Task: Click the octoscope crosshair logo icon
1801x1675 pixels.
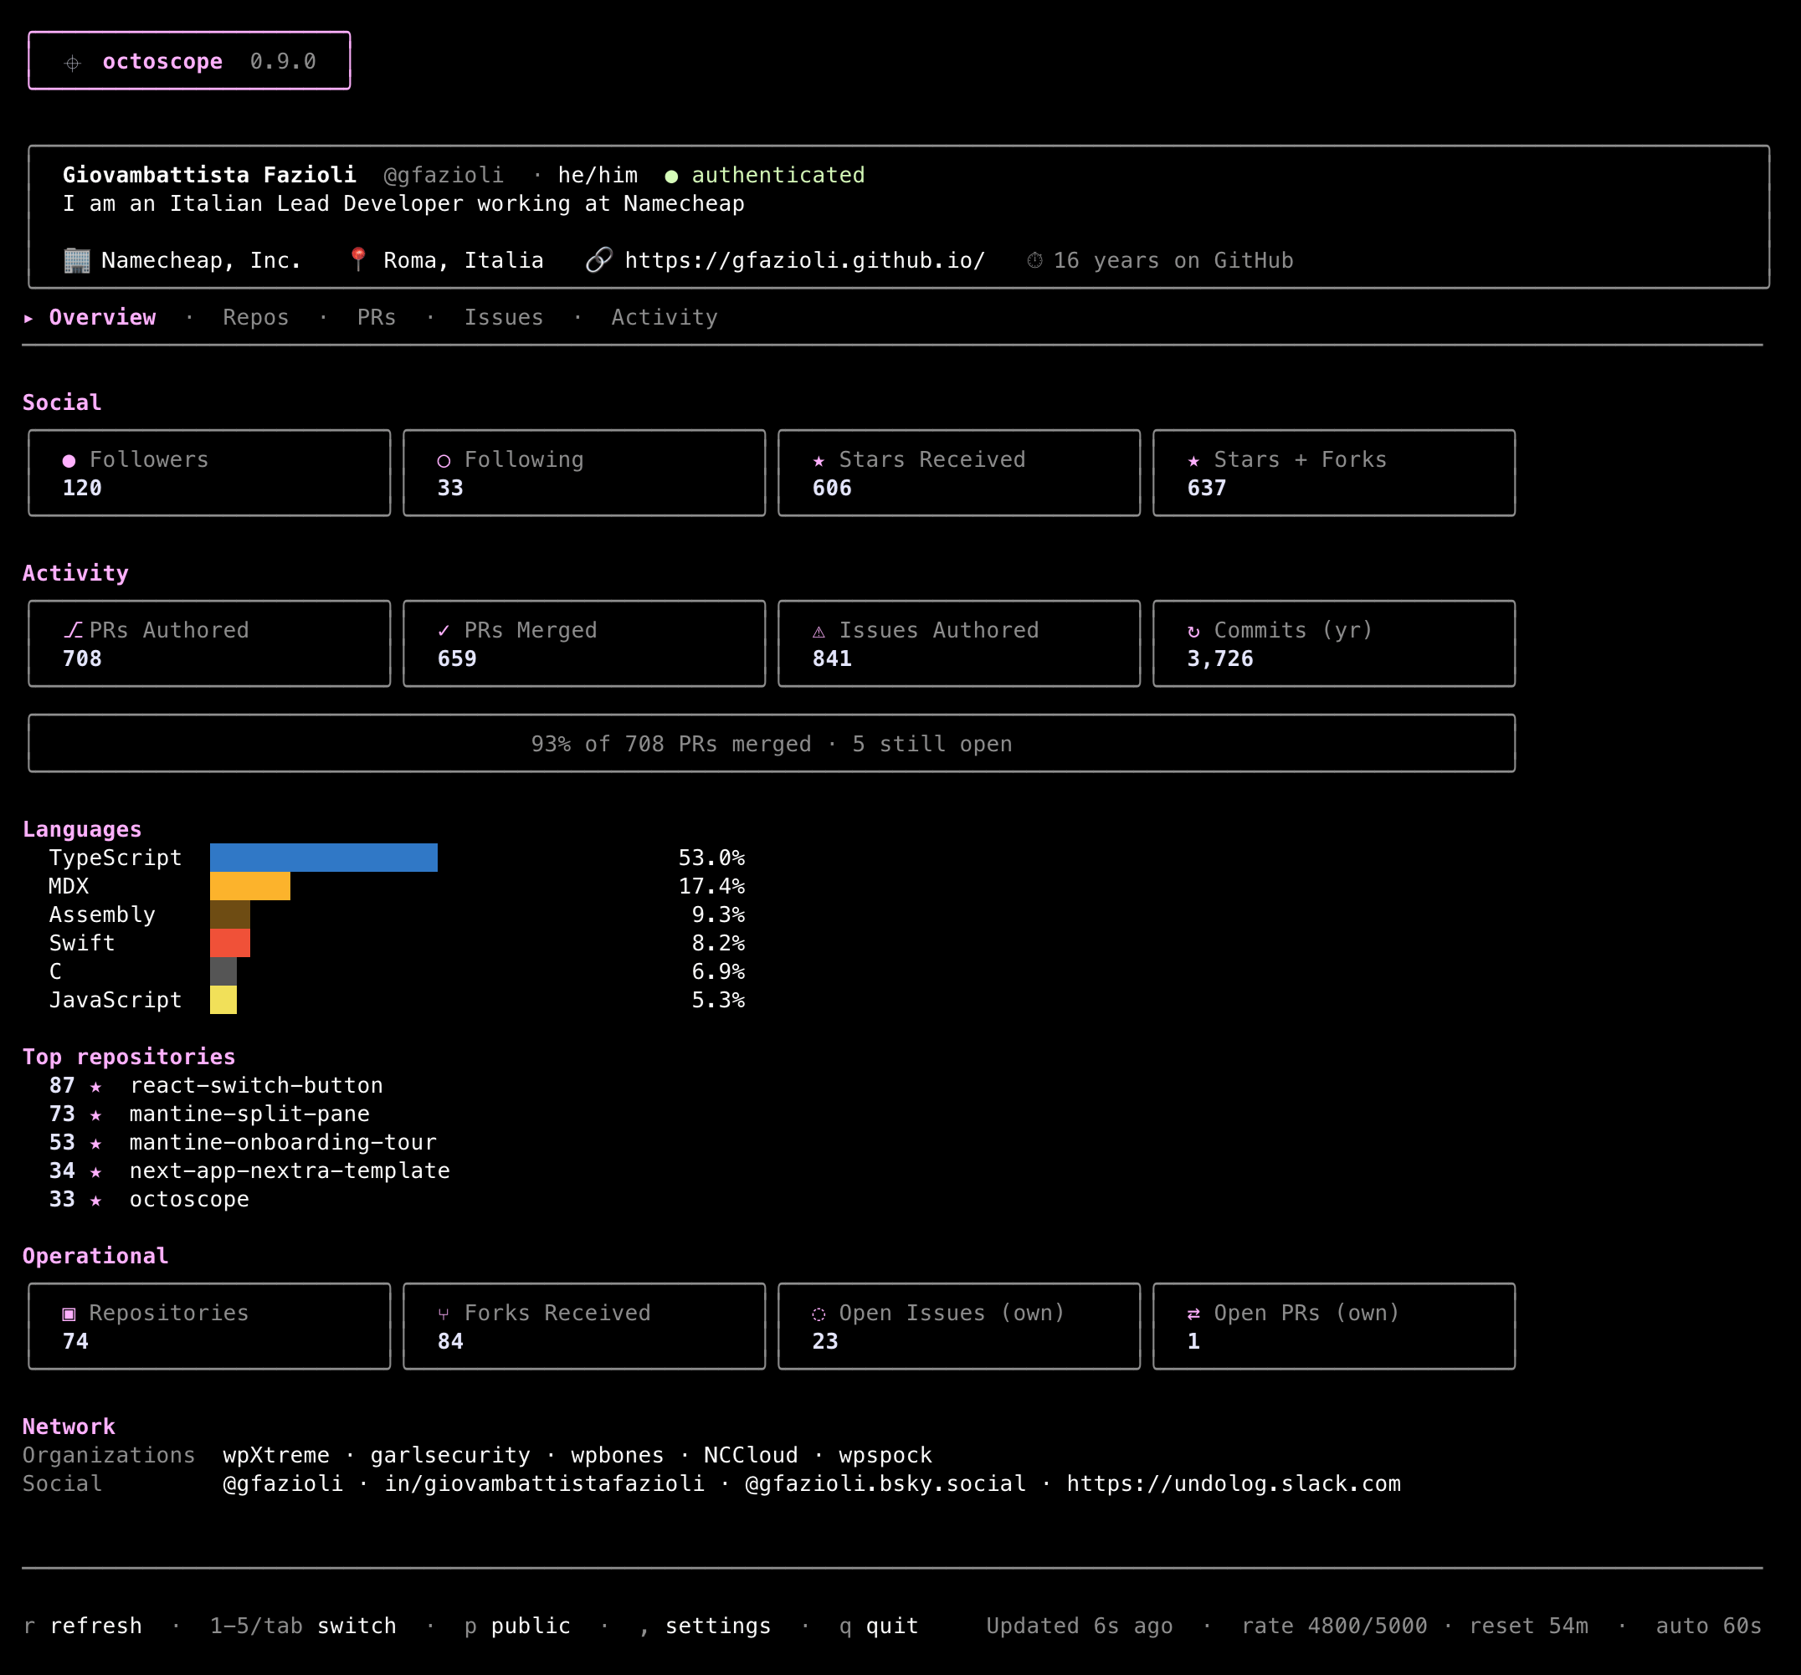Action: [x=73, y=63]
